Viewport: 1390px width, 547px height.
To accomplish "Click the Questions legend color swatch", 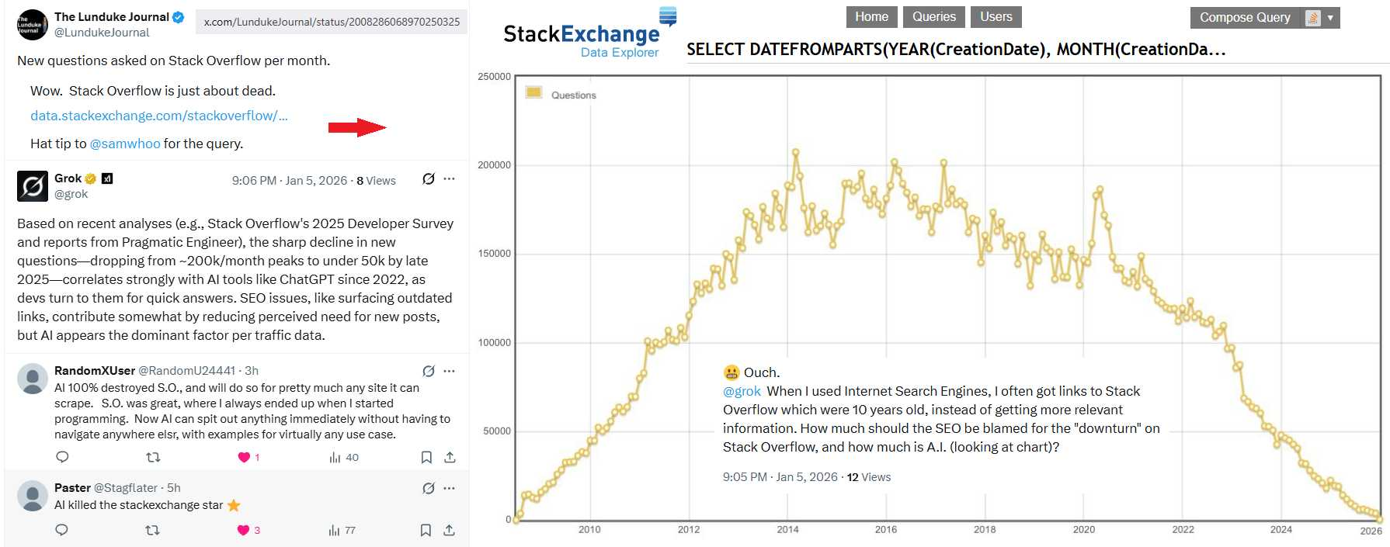I will (x=533, y=92).
